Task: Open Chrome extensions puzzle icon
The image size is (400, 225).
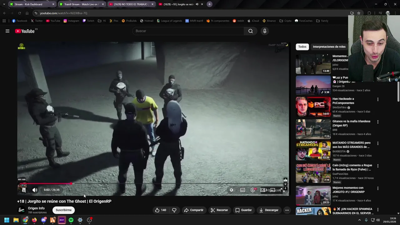Action: (369, 13)
